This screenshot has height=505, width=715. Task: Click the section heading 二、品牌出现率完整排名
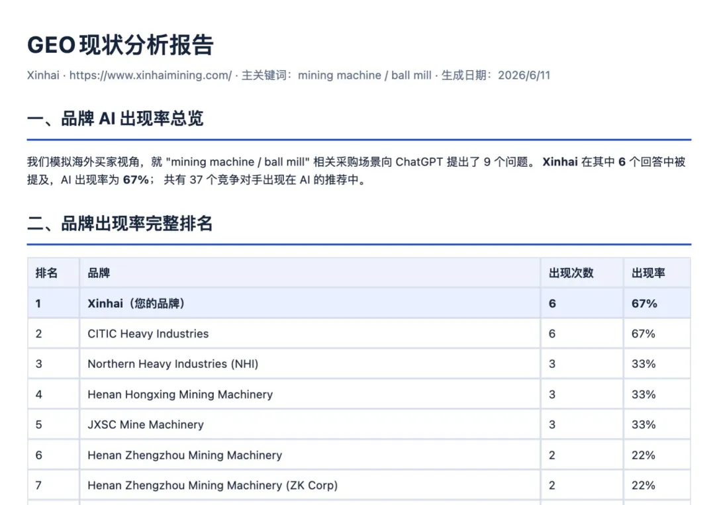pos(119,224)
